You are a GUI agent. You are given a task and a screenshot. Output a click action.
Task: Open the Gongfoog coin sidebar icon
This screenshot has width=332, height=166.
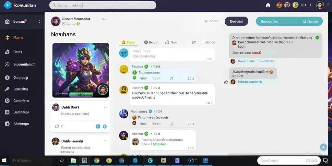(x=7, y=77)
